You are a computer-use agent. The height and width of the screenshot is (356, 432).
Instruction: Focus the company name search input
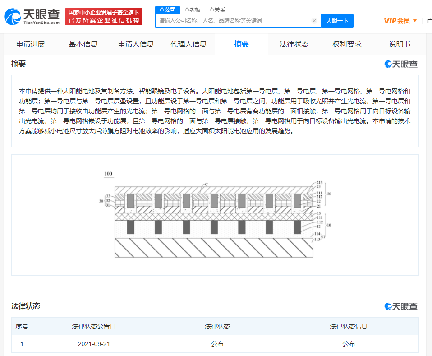(x=234, y=21)
